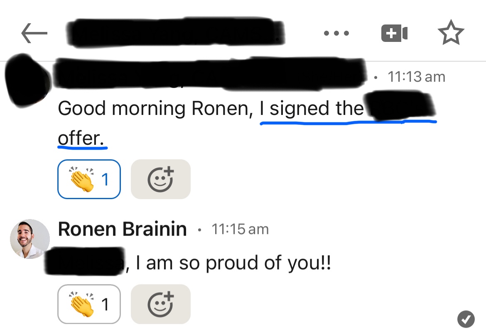
Task: Click the 11:15 am timestamp
Action: 240,229
